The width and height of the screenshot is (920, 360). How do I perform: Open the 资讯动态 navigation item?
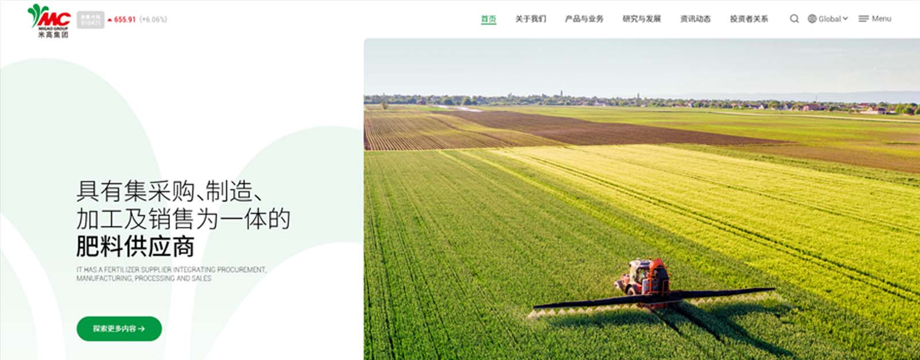[x=696, y=19]
